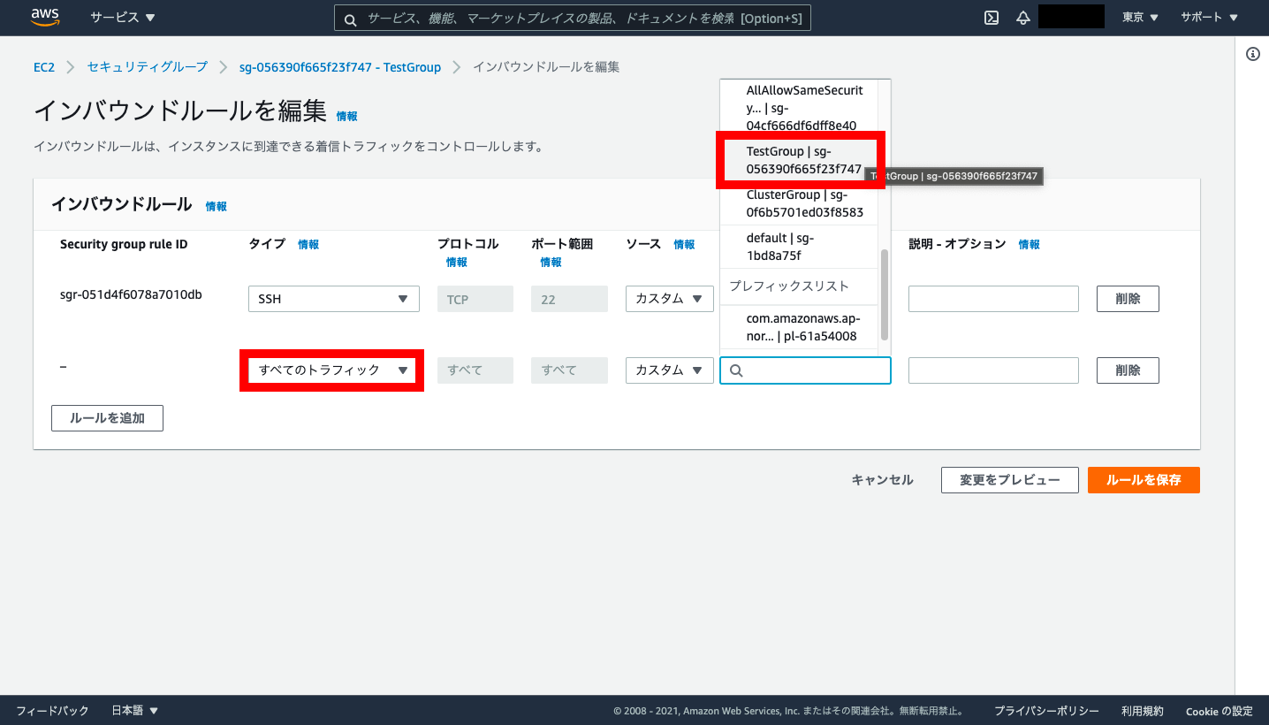The height and width of the screenshot is (725, 1269).
Task: Click the search magnifier in top search bar
Action: click(x=350, y=19)
